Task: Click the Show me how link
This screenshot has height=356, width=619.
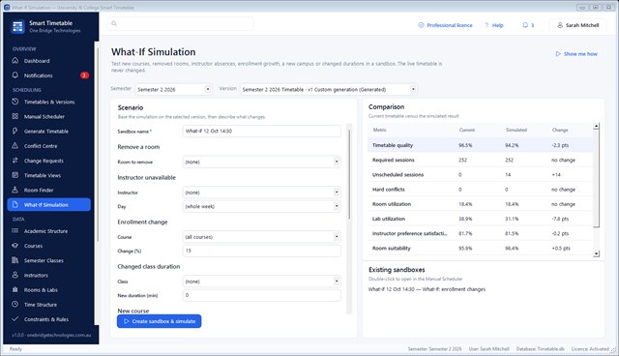Action: pyautogui.click(x=576, y=53)
